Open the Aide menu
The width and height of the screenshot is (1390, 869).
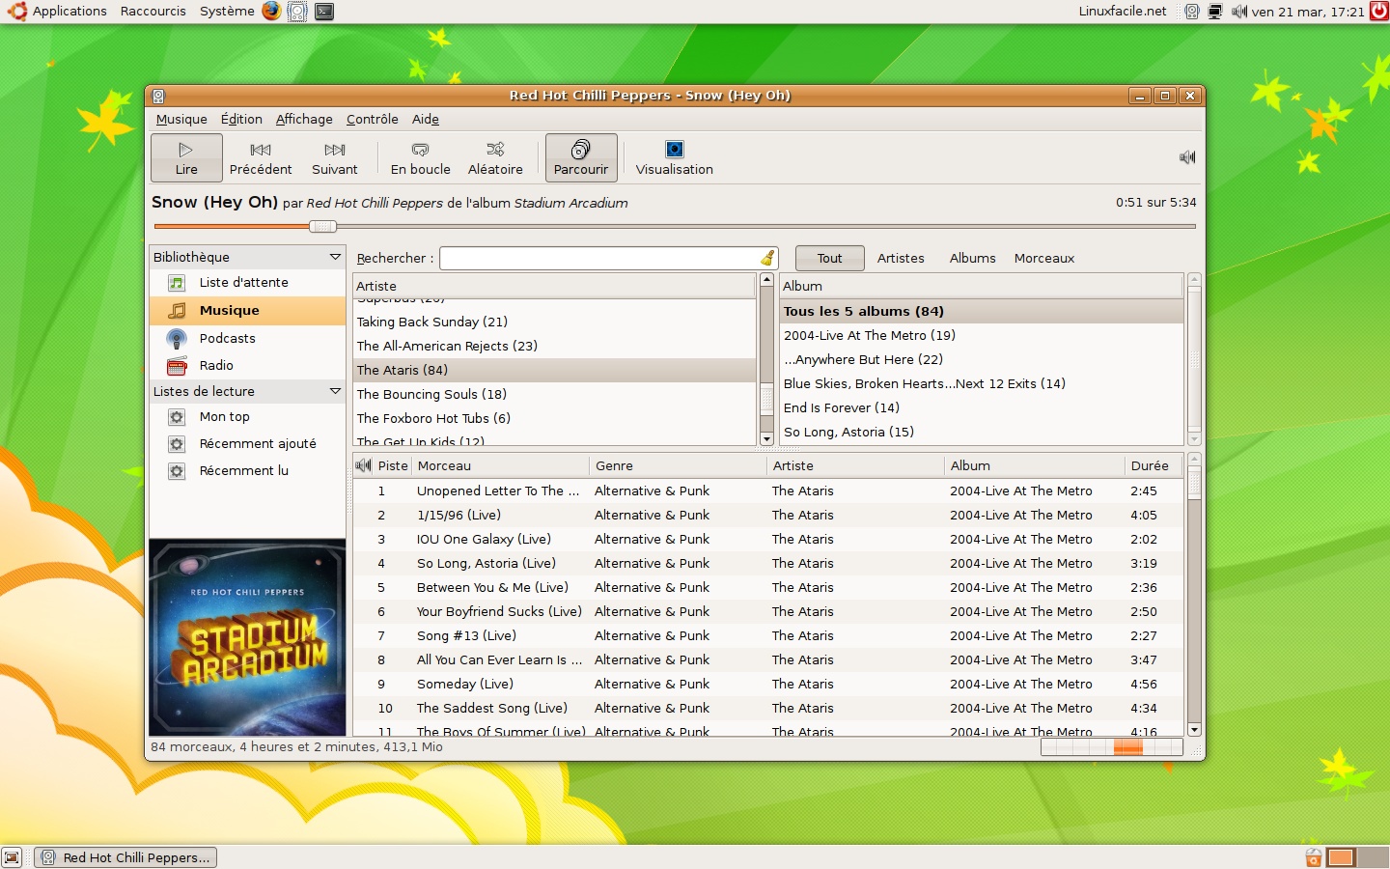(x=426, y=119)
